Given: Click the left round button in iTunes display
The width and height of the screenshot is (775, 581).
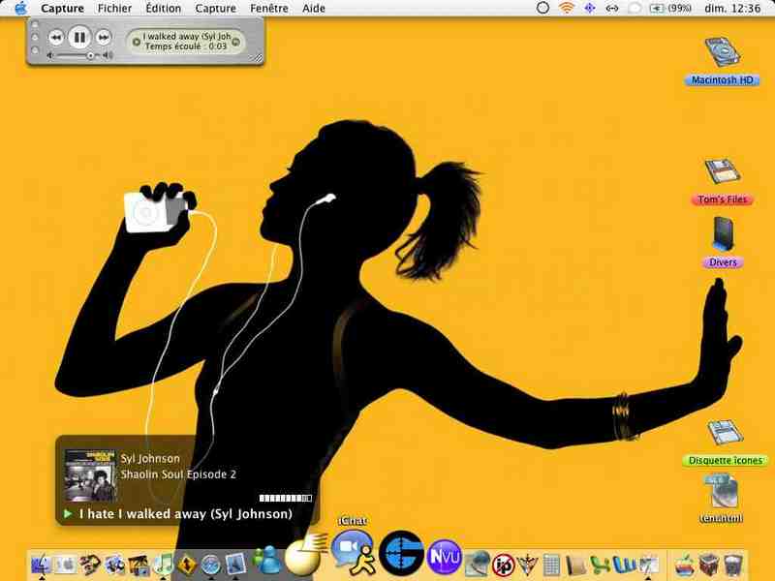Looking at the screenshot, I should click(x=136, y=42).
